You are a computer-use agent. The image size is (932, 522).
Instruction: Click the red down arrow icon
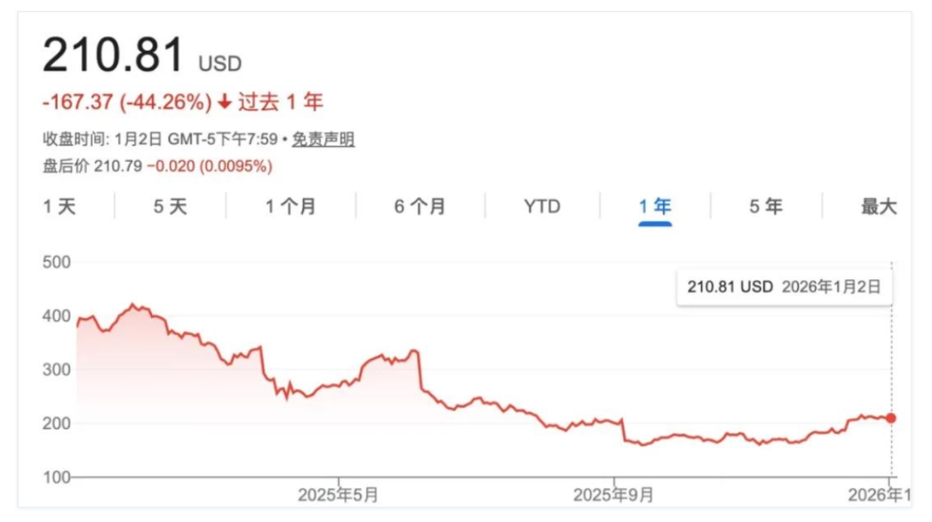point(224,102)
